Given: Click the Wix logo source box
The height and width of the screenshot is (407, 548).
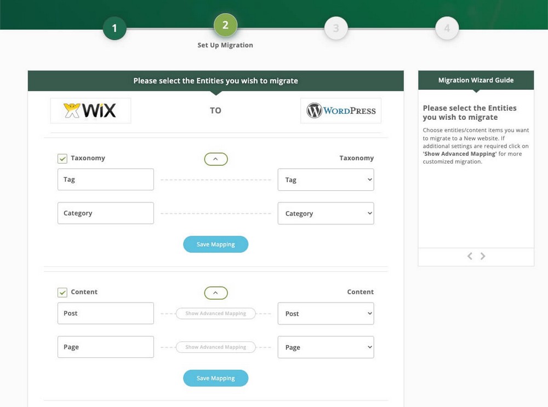Looking at the screenshot, I should tap(90, 111).
